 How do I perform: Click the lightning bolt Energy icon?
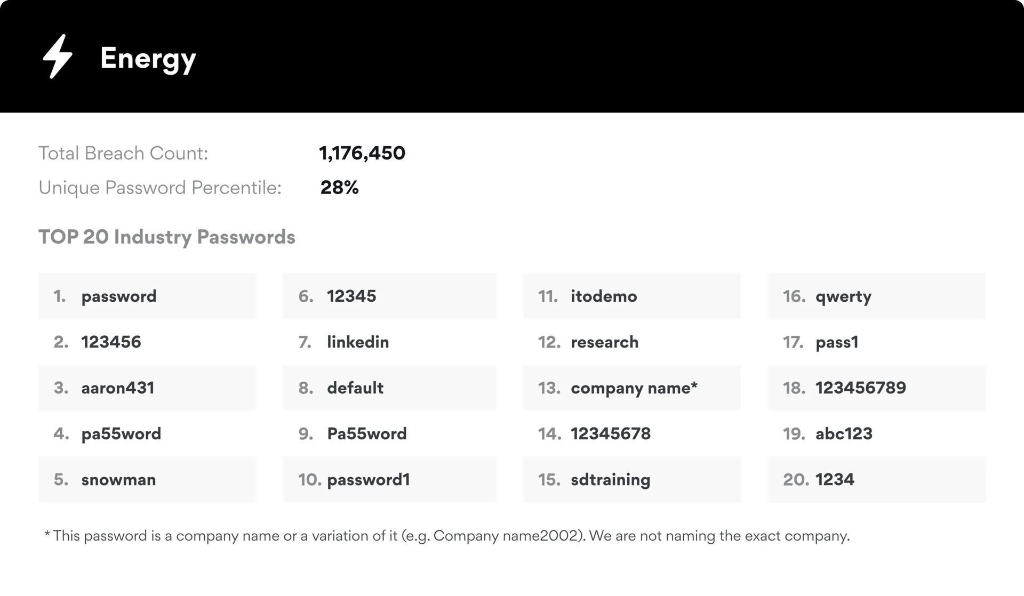point(58,57)
